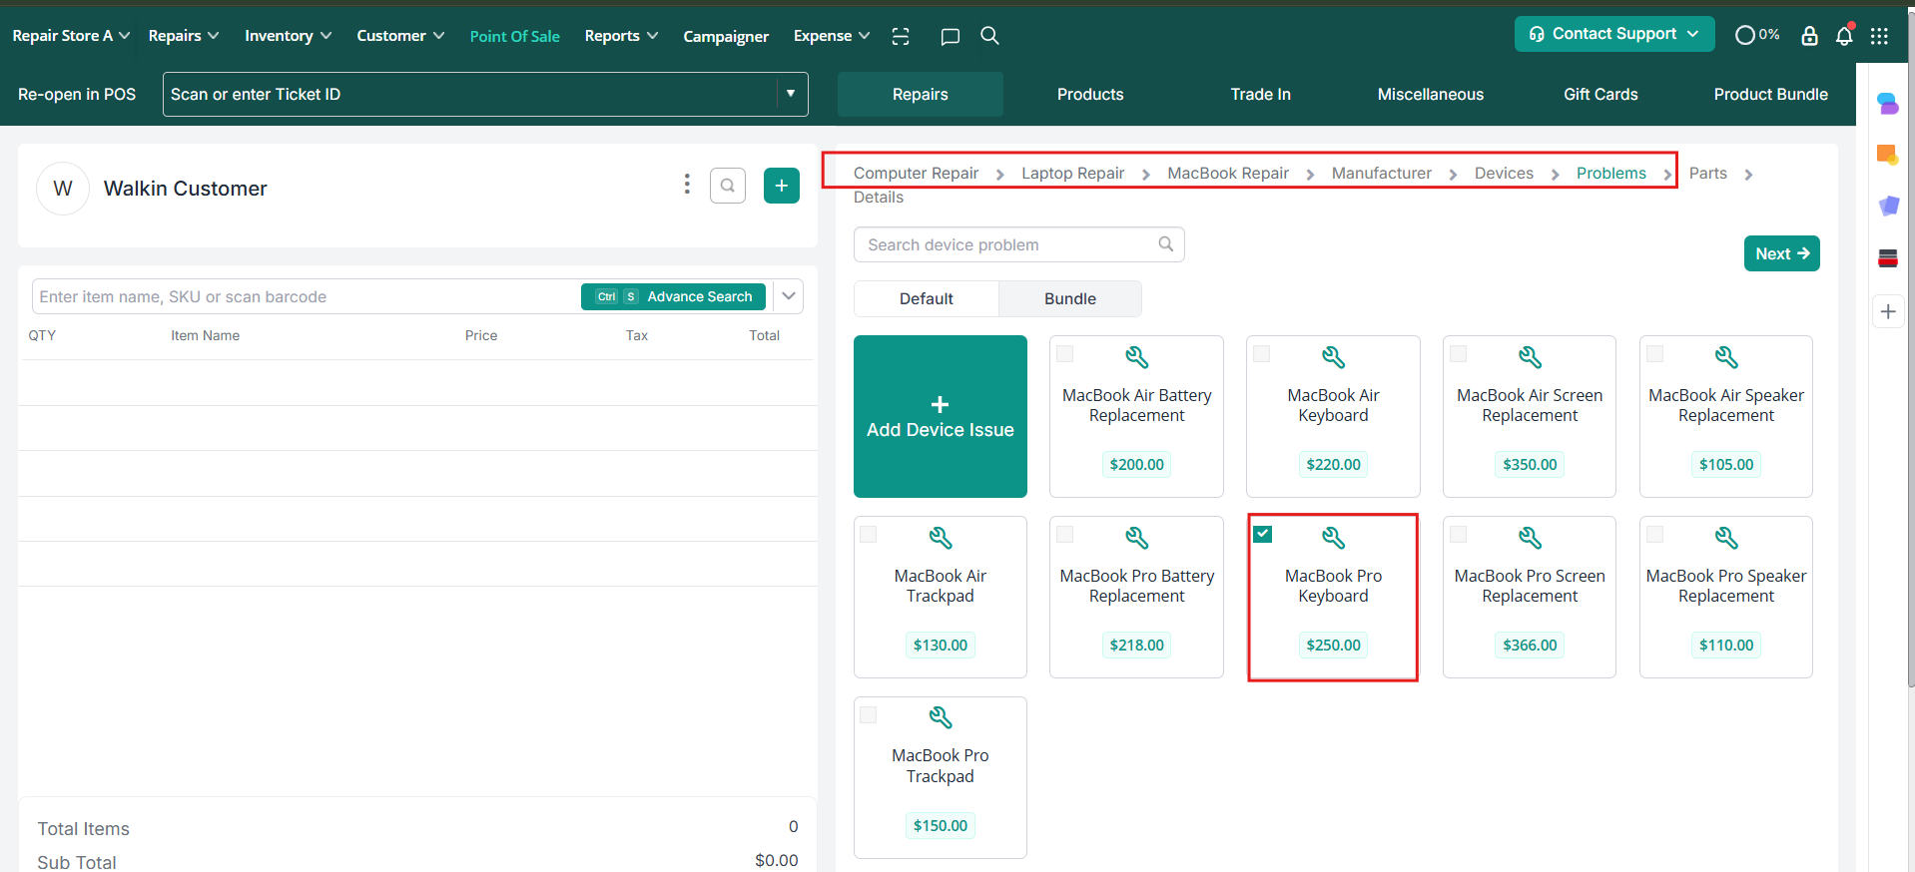Click wrench icon on MacBook Air Battery Replacement

[1136, 357]
